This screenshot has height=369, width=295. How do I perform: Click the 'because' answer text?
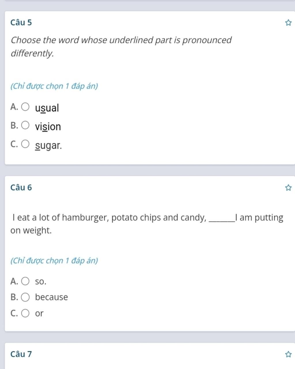point(52,297)
